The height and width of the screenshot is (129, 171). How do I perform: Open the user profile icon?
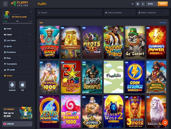[143, 4]
